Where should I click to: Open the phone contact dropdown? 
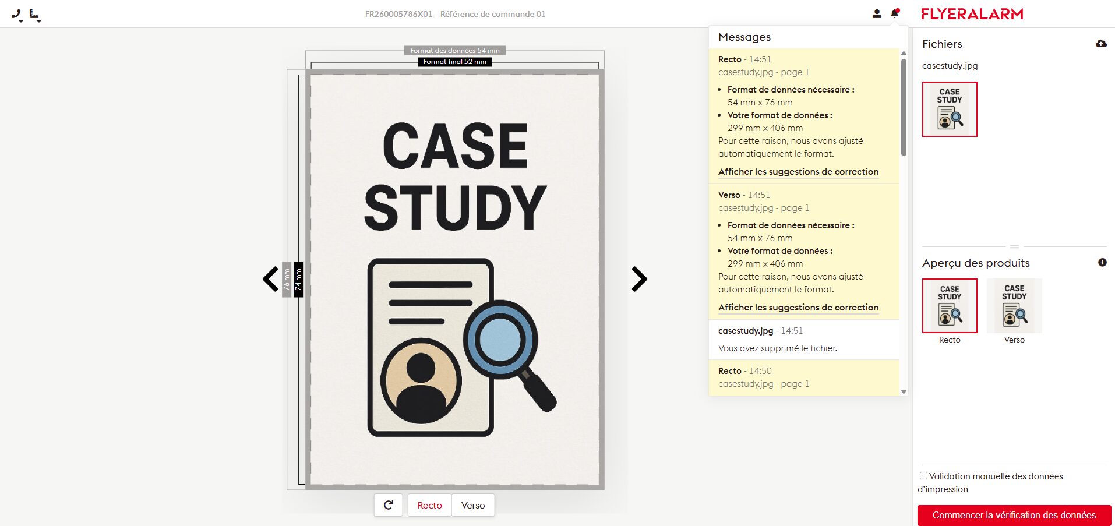(17, 15)
